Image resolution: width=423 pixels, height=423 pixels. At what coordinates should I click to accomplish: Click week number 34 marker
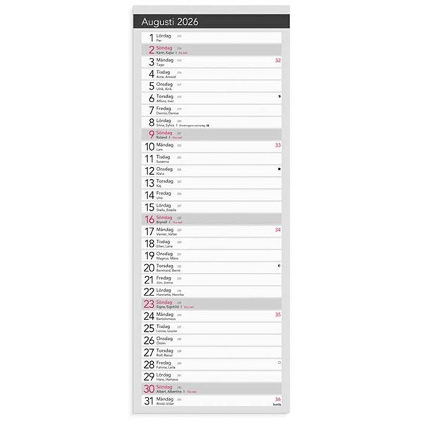[x=278, y=230]
